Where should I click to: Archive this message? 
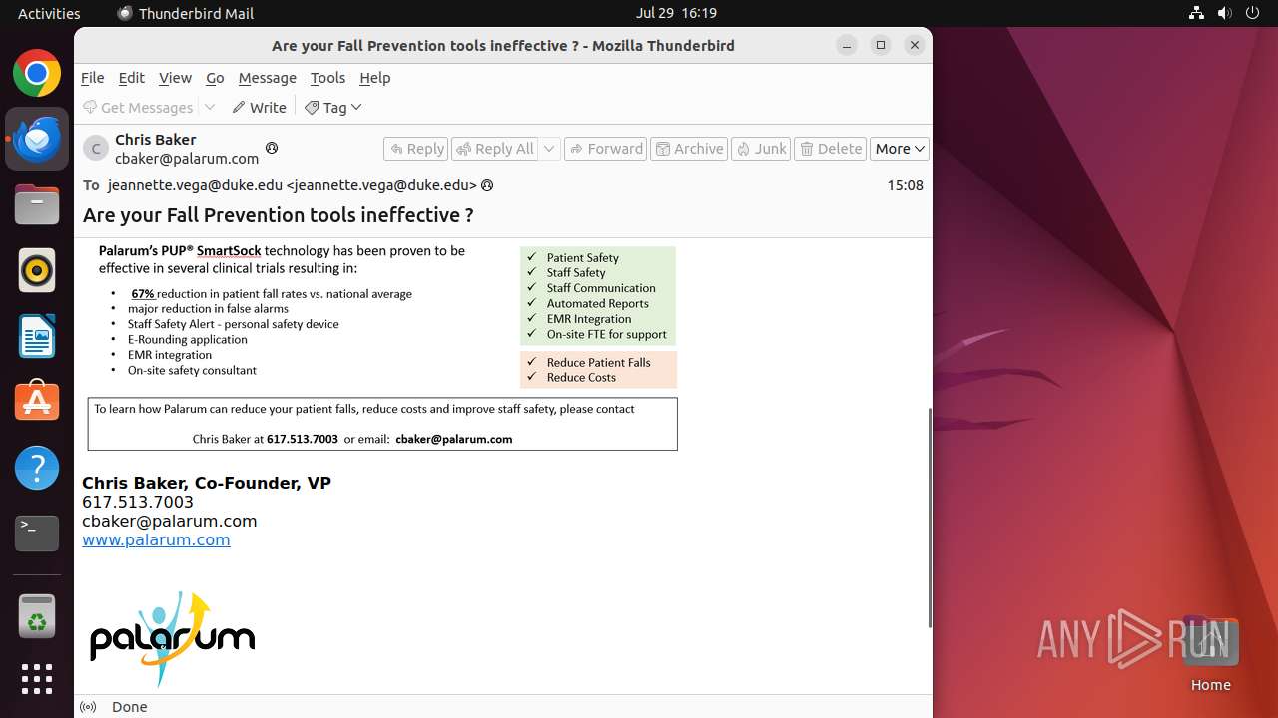689,149
